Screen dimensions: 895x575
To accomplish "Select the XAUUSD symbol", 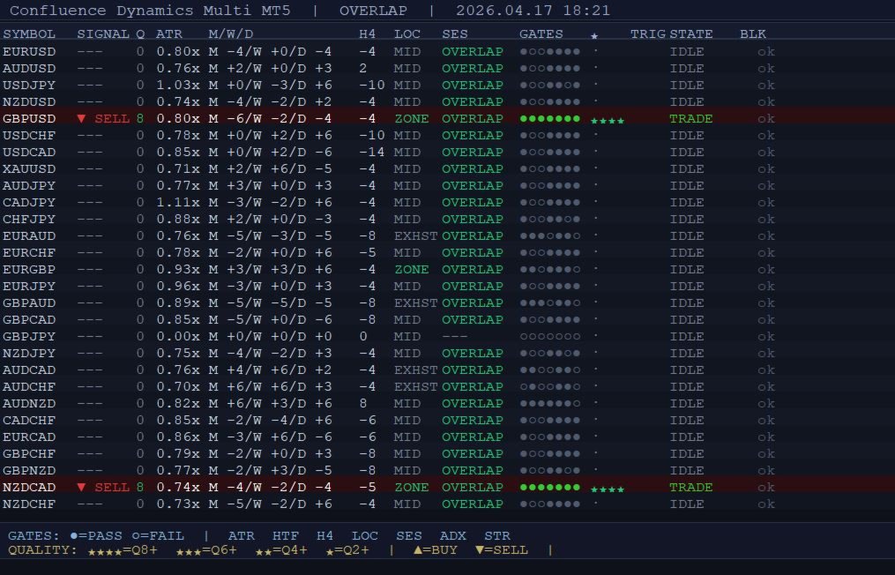I will coord(29,169).
